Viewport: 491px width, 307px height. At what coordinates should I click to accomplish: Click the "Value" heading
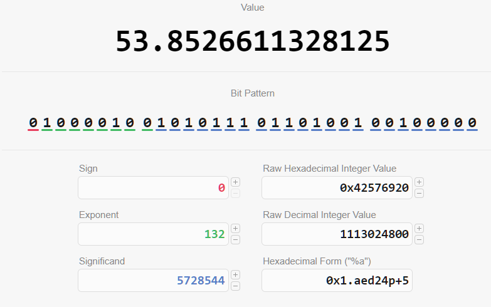252,7
